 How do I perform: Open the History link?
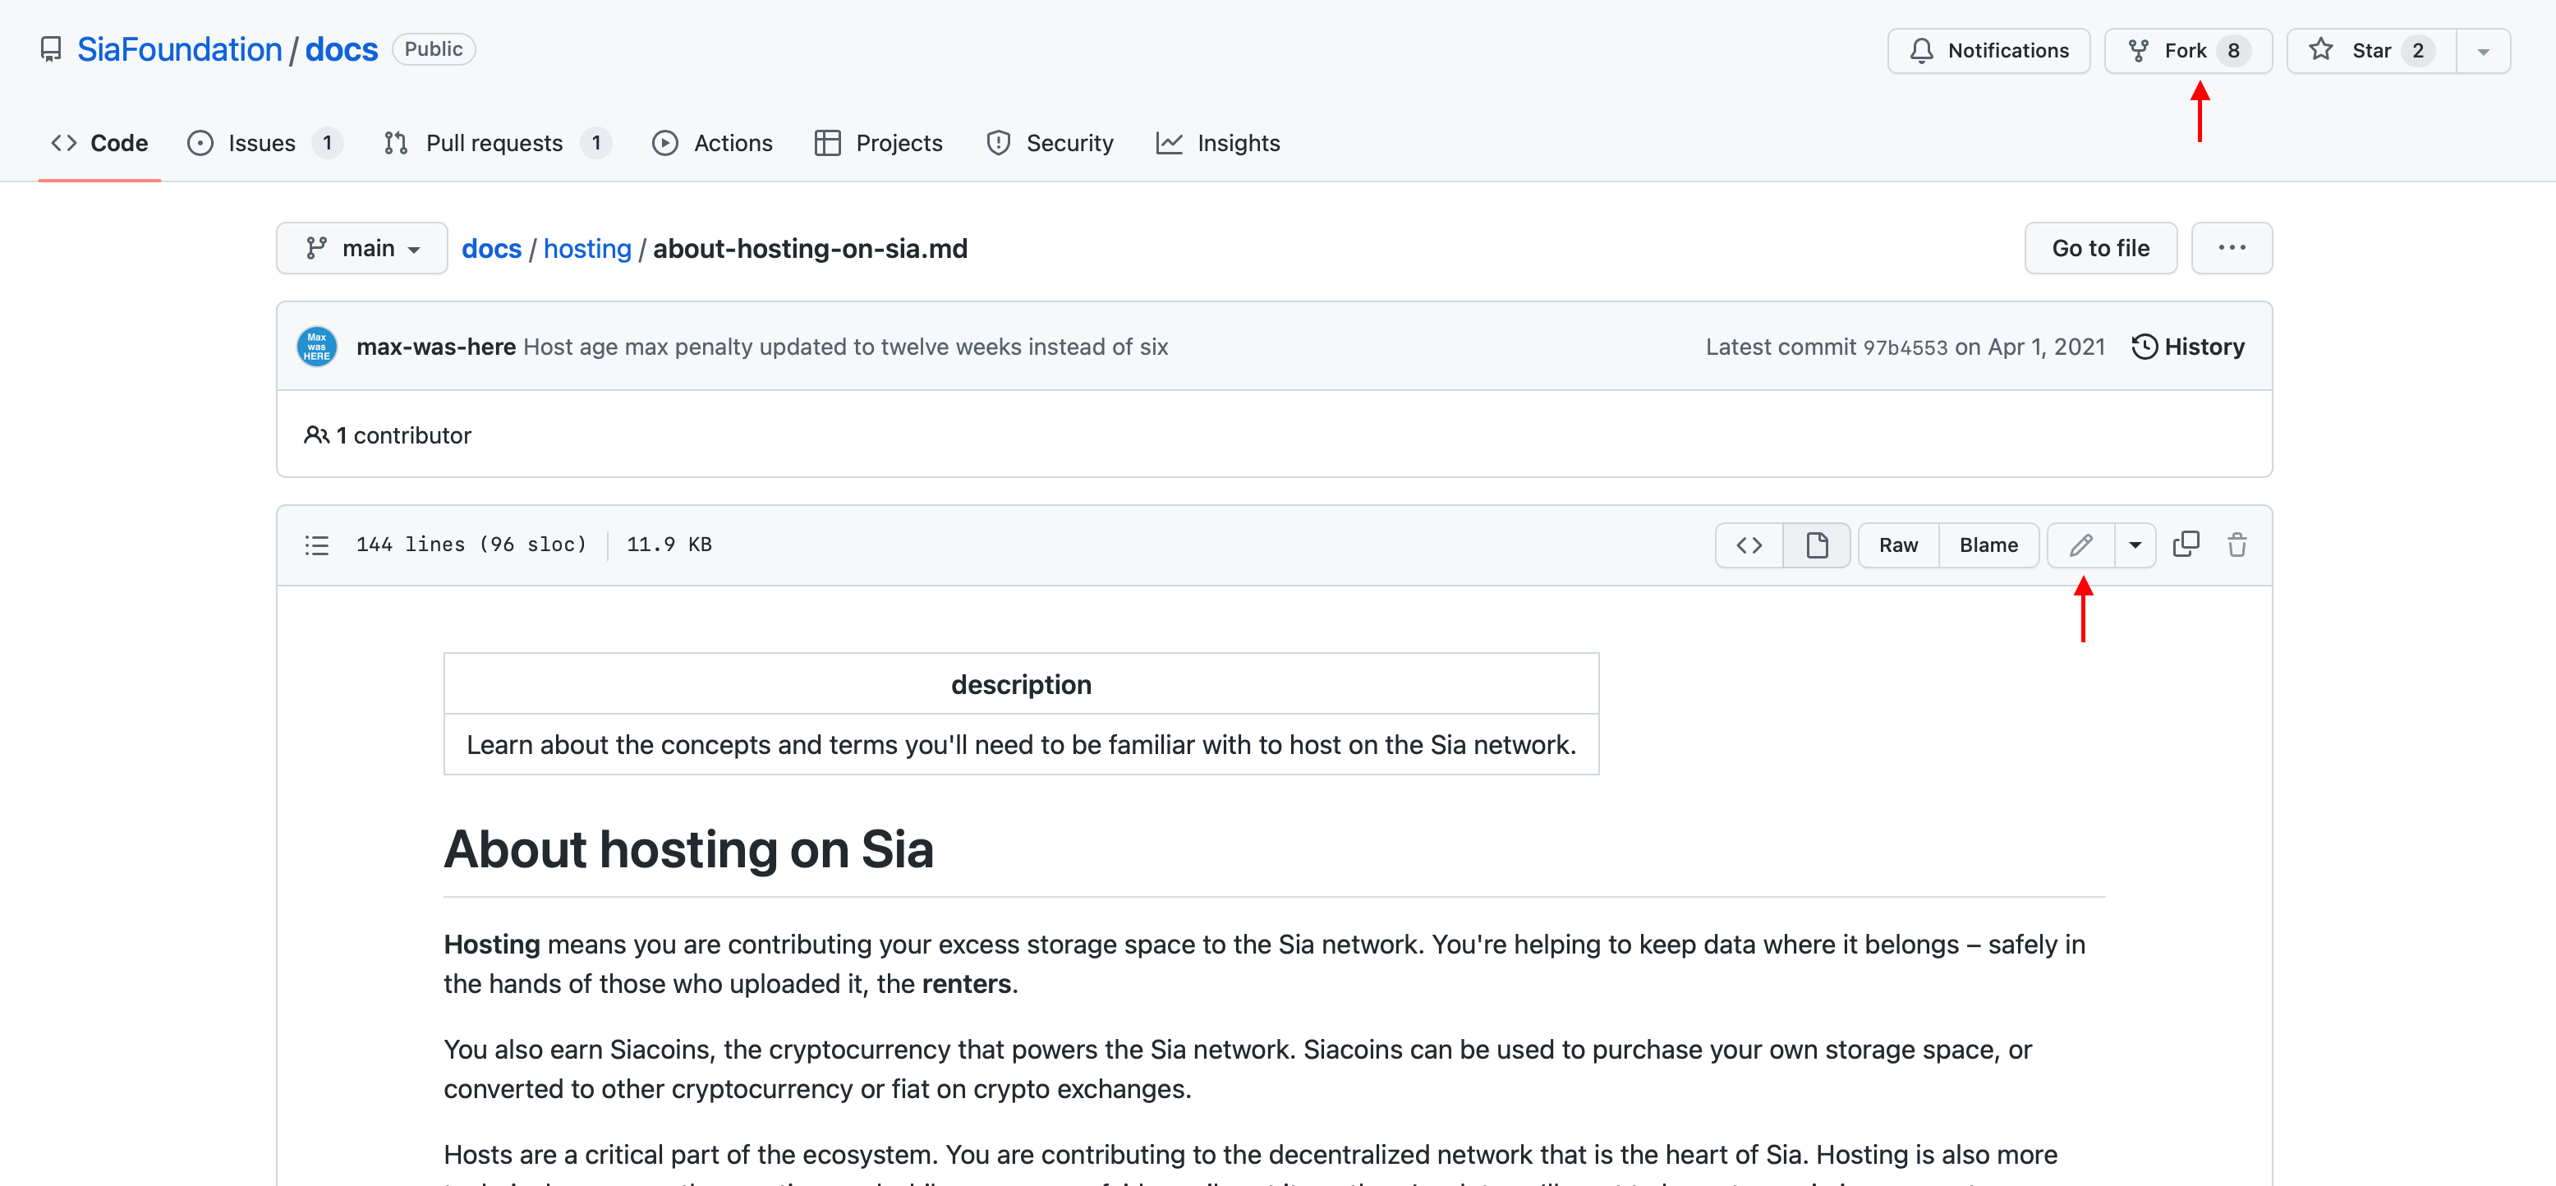pyautogui.click(x=2187, y=347)
